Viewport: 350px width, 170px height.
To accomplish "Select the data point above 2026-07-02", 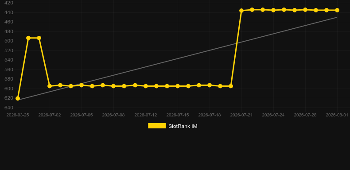I will pyautogui.click(x=50, y=86).
